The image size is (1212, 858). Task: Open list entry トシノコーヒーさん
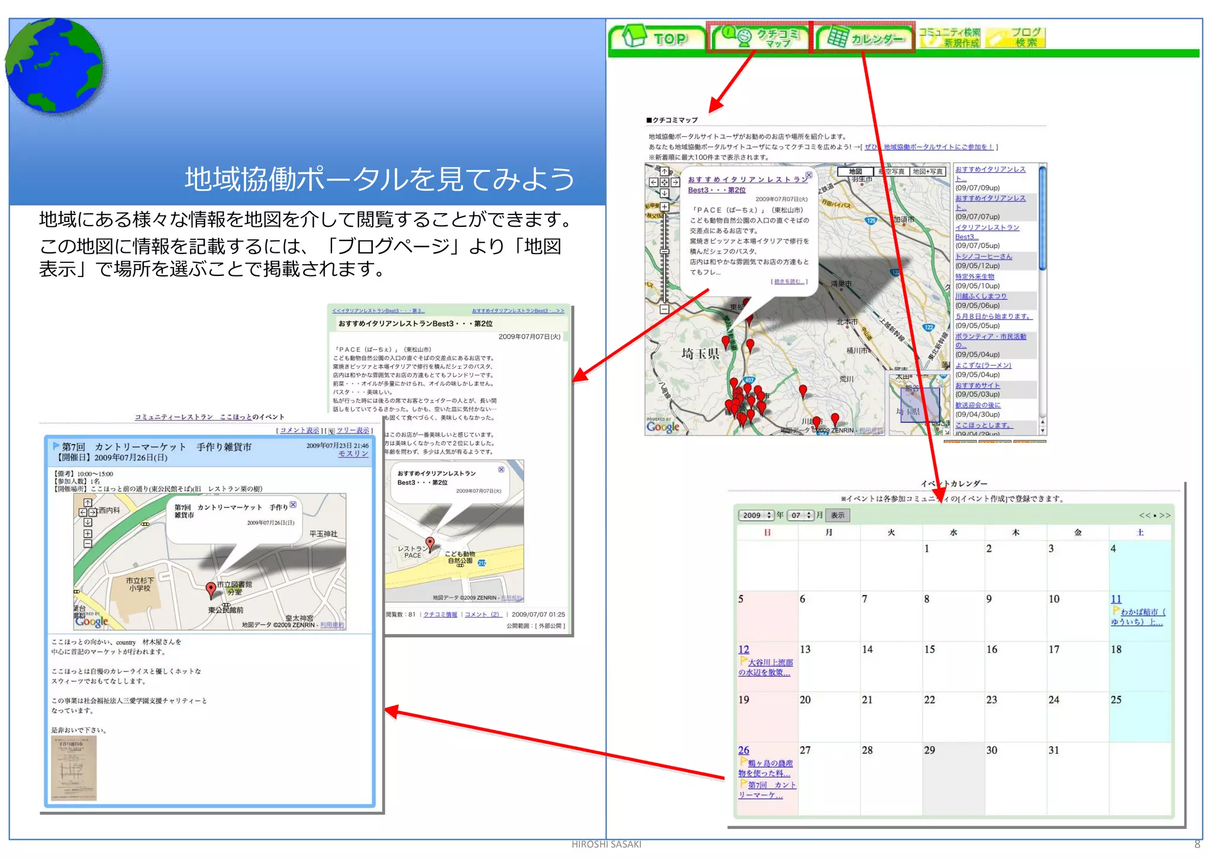click(x=984, y=256)
